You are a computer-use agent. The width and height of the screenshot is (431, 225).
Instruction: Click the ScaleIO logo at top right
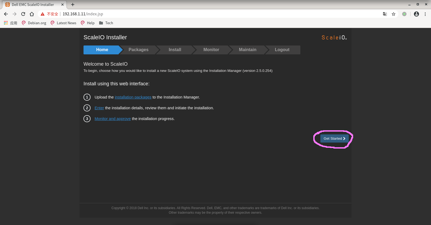334,37
